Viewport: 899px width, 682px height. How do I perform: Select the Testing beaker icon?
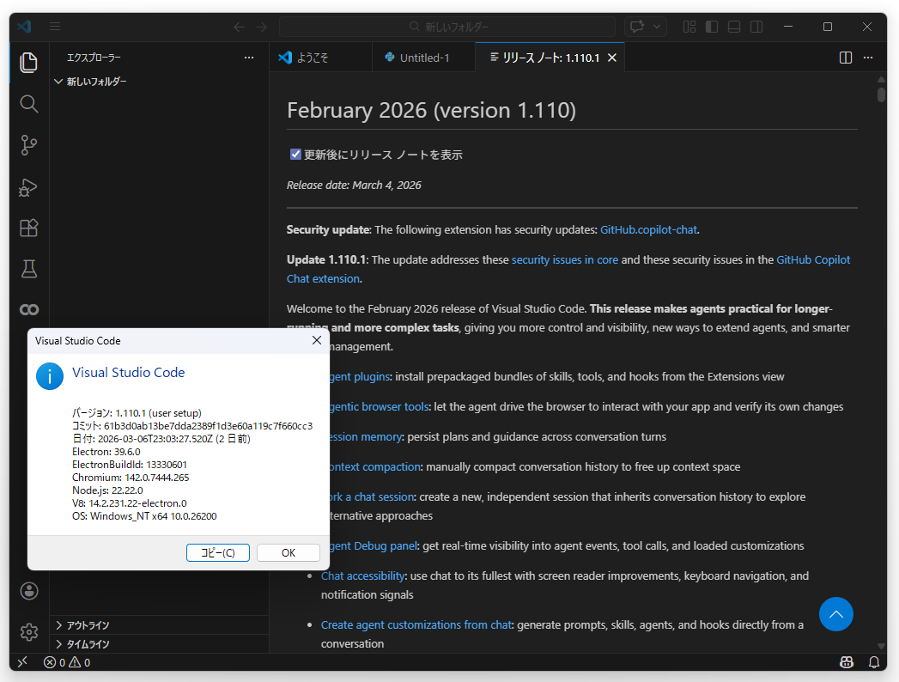(x=28, y=269)
